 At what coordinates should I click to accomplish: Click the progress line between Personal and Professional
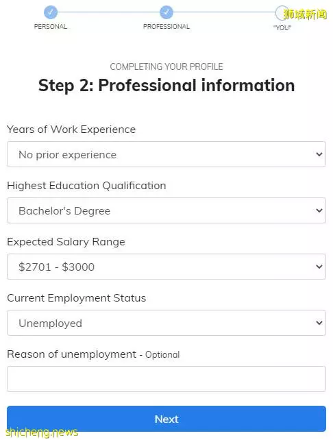tap(108, 12)
